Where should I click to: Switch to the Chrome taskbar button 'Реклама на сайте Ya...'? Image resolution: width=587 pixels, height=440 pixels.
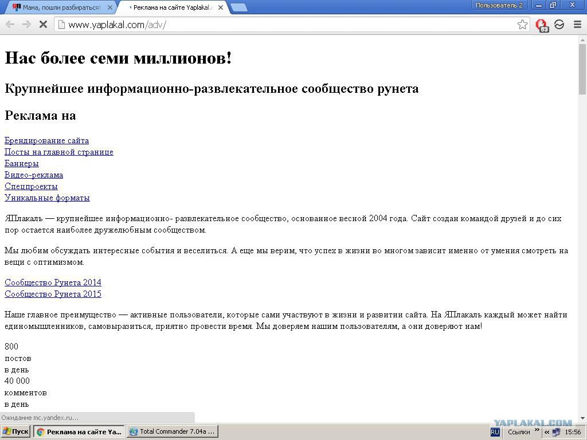point(79,432)
